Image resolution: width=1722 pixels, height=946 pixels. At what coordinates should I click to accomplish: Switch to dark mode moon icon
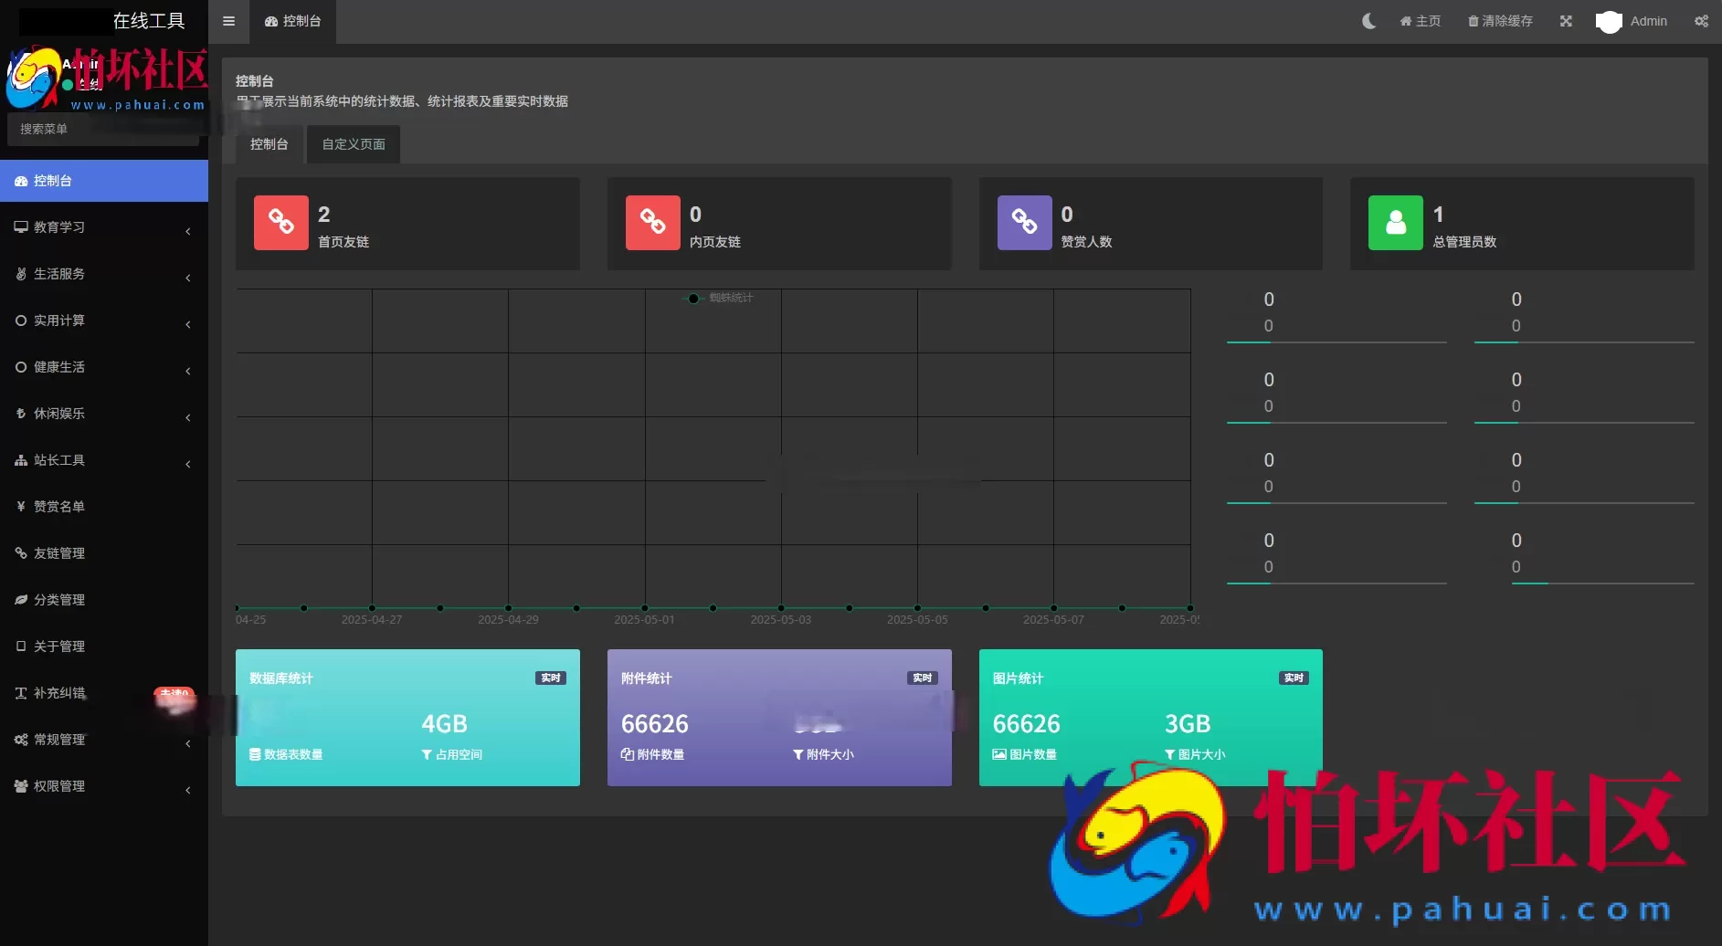[x=1368, y=21]
